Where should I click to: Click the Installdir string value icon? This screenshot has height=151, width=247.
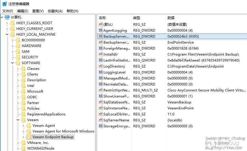click(101, 54)
